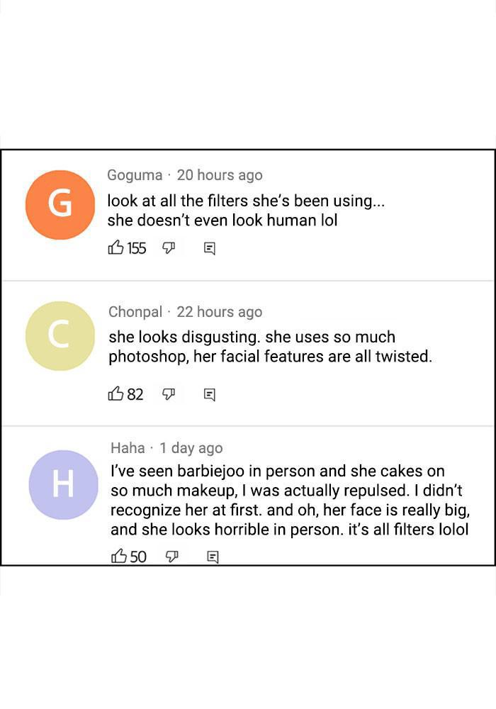The width and height of the screenshot is (496, 709).
Task: Like Goguma's comment with thumbs up
Action: (115, 247)
